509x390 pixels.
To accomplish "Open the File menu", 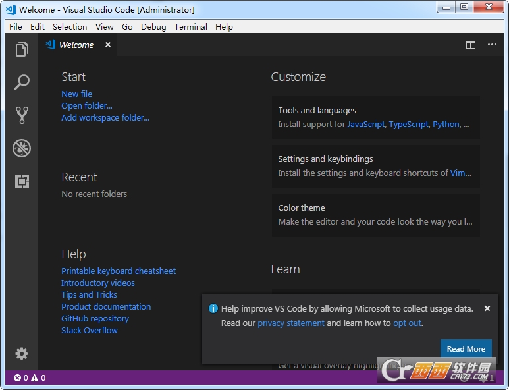I will (x=16, y=26).
